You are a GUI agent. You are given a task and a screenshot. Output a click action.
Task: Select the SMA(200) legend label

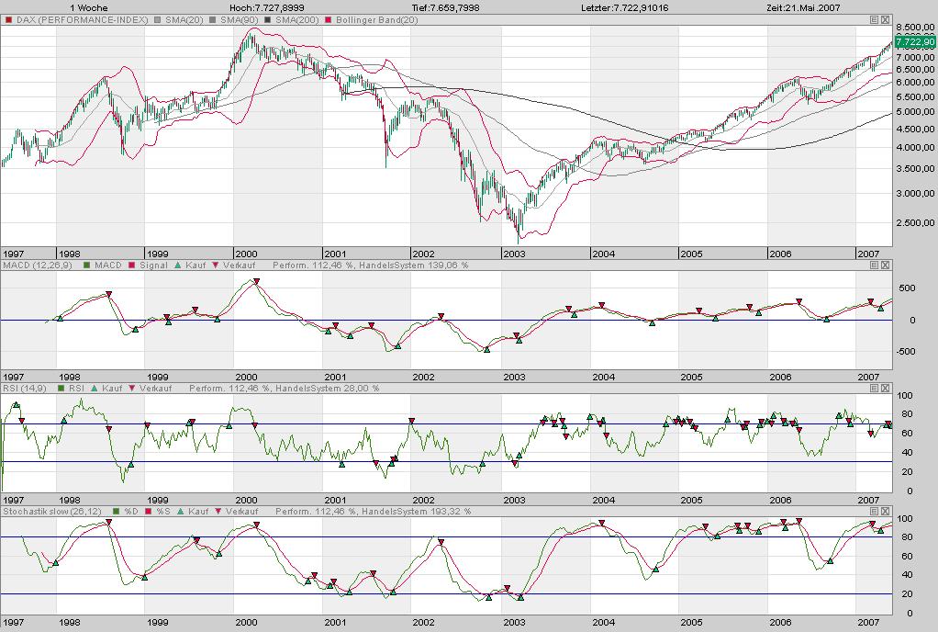coord(296,20)
